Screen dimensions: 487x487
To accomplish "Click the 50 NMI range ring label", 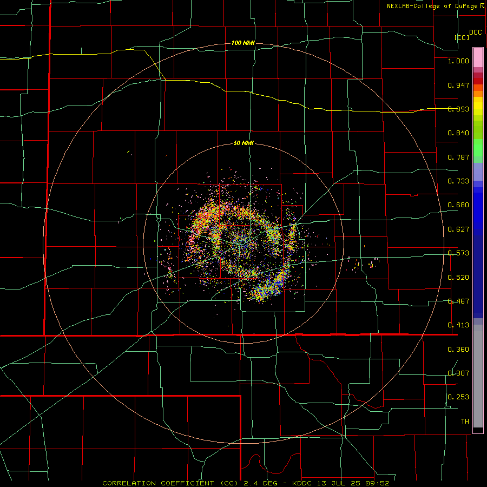I will click(243, 143).
